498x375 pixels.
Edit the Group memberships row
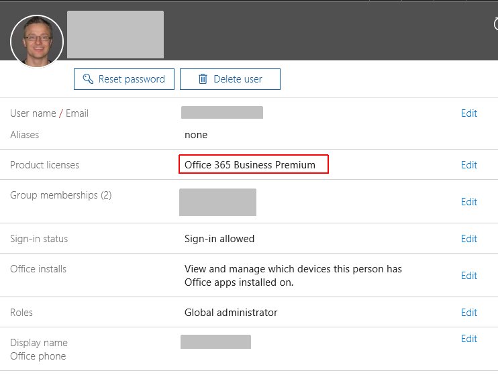[x=468, y=202]
